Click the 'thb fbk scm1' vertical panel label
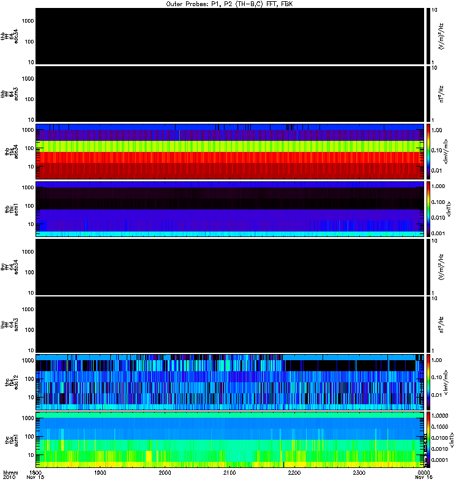The height and width of the screenshot is (490, 459). [11, 209]
